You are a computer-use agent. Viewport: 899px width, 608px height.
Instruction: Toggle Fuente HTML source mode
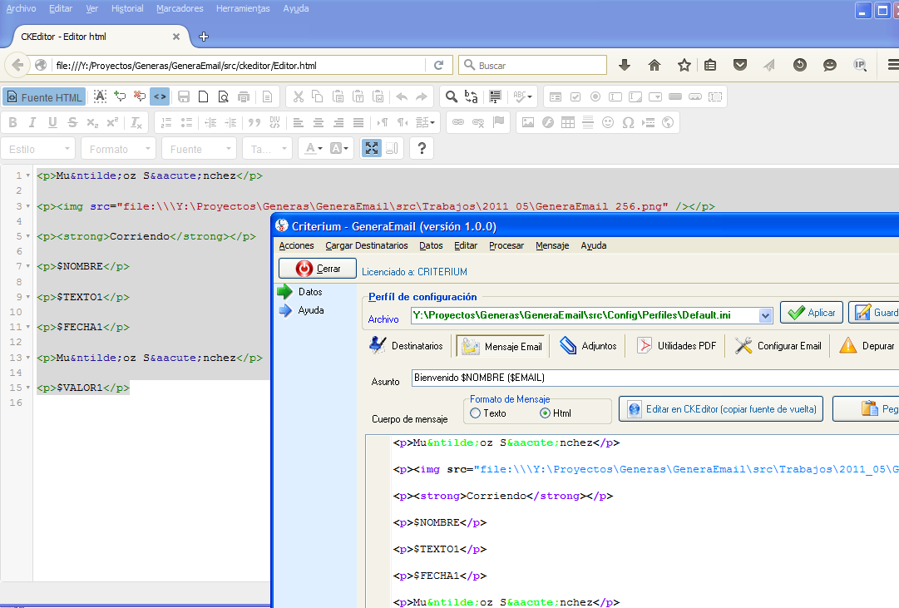click(x=44, y=97)
